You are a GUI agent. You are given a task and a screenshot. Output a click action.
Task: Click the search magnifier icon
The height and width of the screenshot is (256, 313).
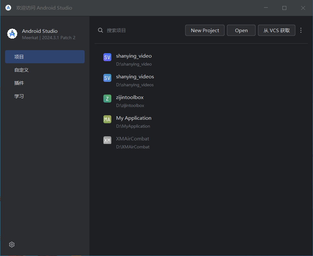pos(101,30)
